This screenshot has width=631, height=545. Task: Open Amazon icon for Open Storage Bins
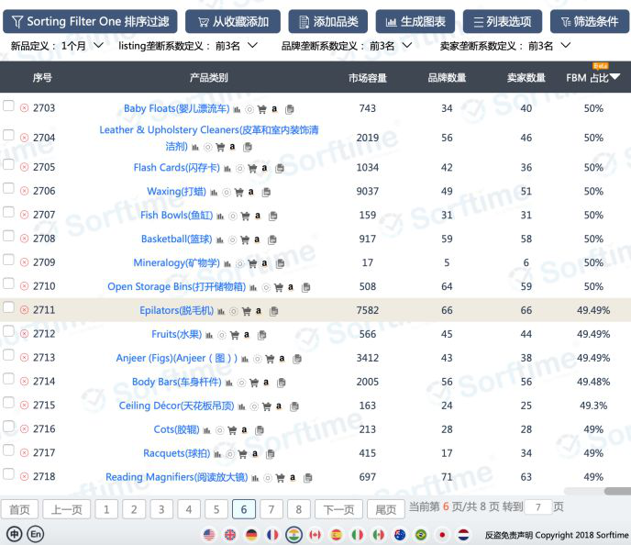pyautogui.click(x=291, y=287)
